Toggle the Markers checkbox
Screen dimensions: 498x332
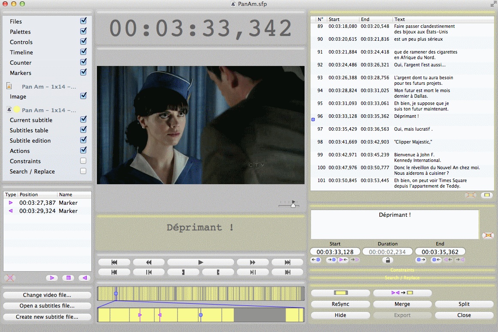pyautogui.click(x=83, y=72)
